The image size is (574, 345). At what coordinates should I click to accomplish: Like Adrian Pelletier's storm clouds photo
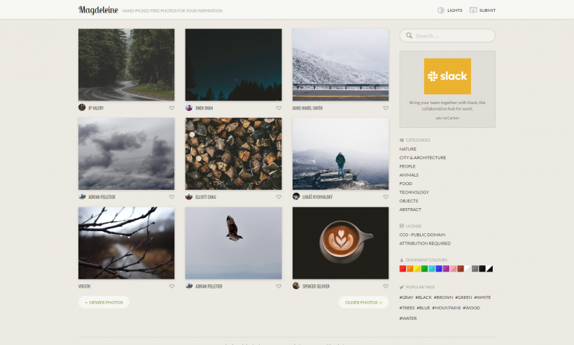click(171, 197)
